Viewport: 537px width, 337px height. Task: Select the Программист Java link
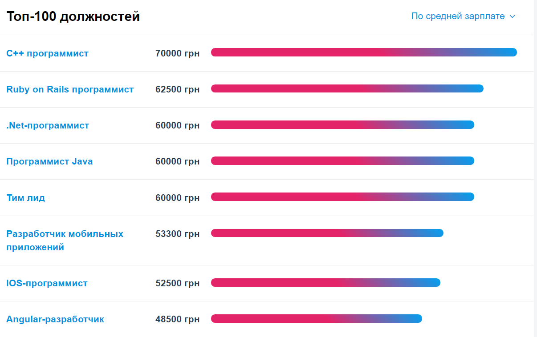pyautogui.click(x=49, y=161)
